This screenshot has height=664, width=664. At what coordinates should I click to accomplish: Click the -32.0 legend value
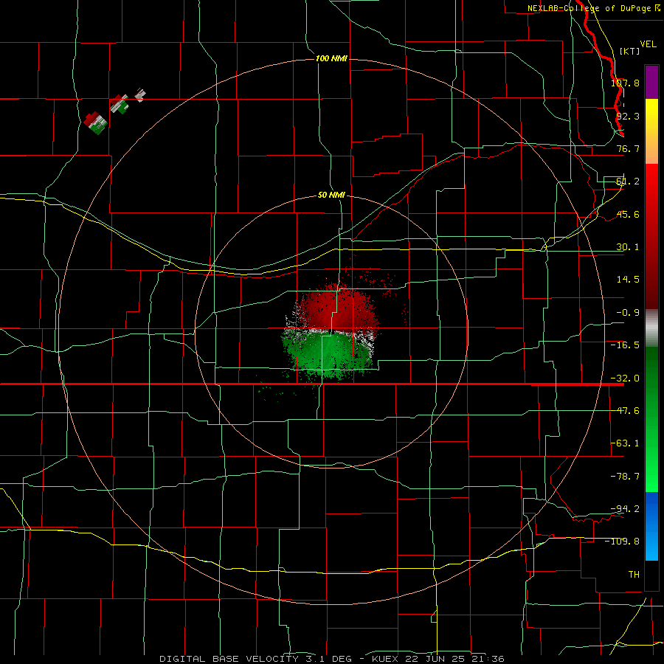pyautogui.click(x=625, y=378)
